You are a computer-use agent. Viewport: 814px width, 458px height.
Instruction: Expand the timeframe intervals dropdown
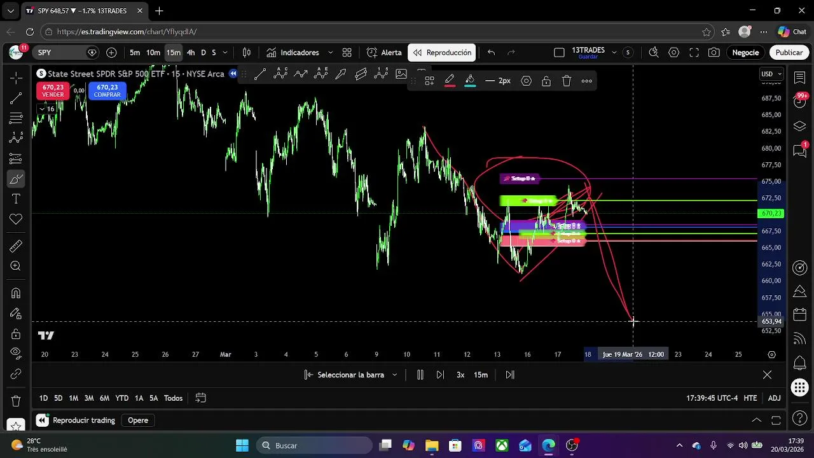point(225,53)
